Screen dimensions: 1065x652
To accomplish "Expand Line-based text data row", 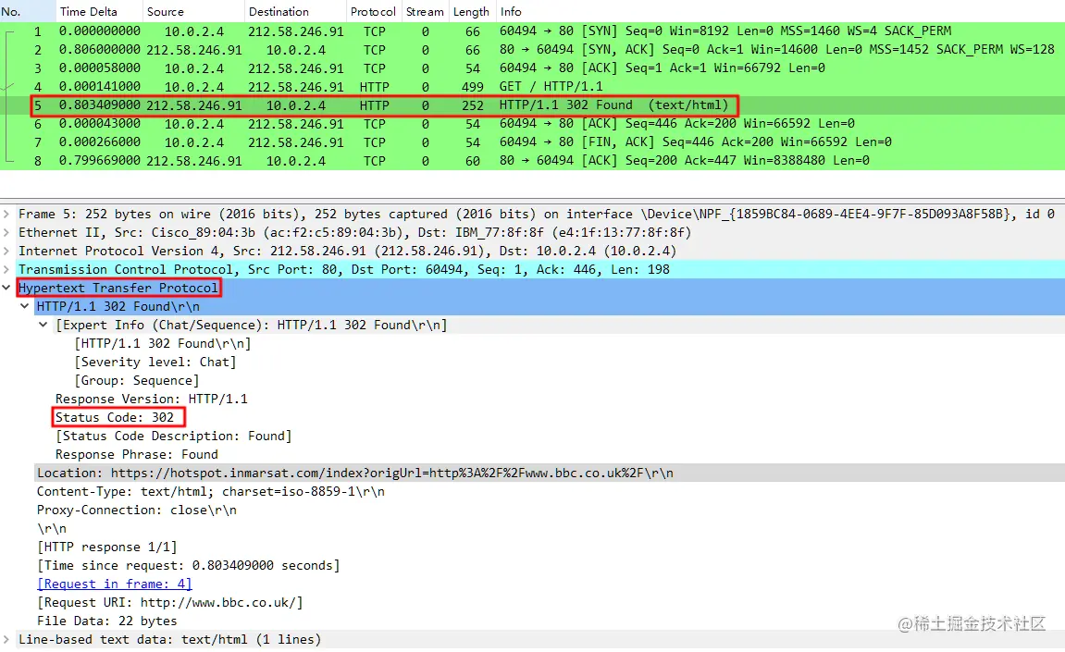I will click(x=6, y=639).
